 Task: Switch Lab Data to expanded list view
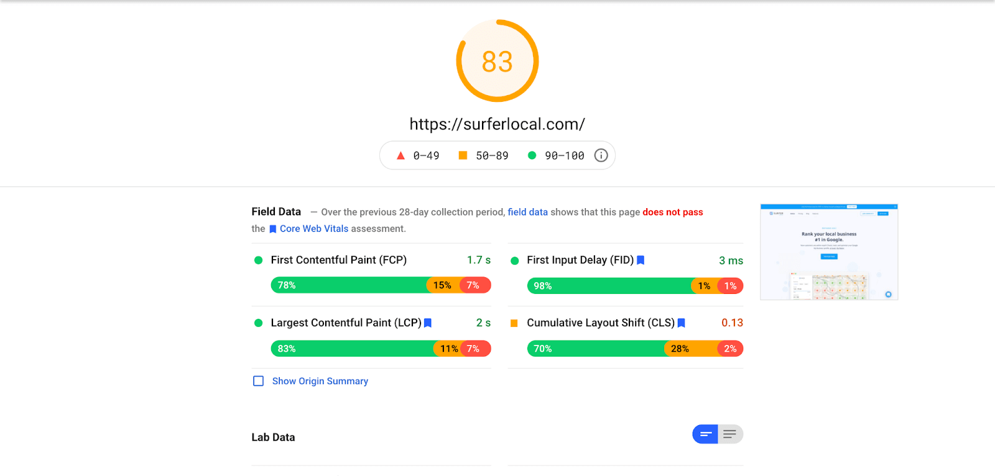click(730, 434)
